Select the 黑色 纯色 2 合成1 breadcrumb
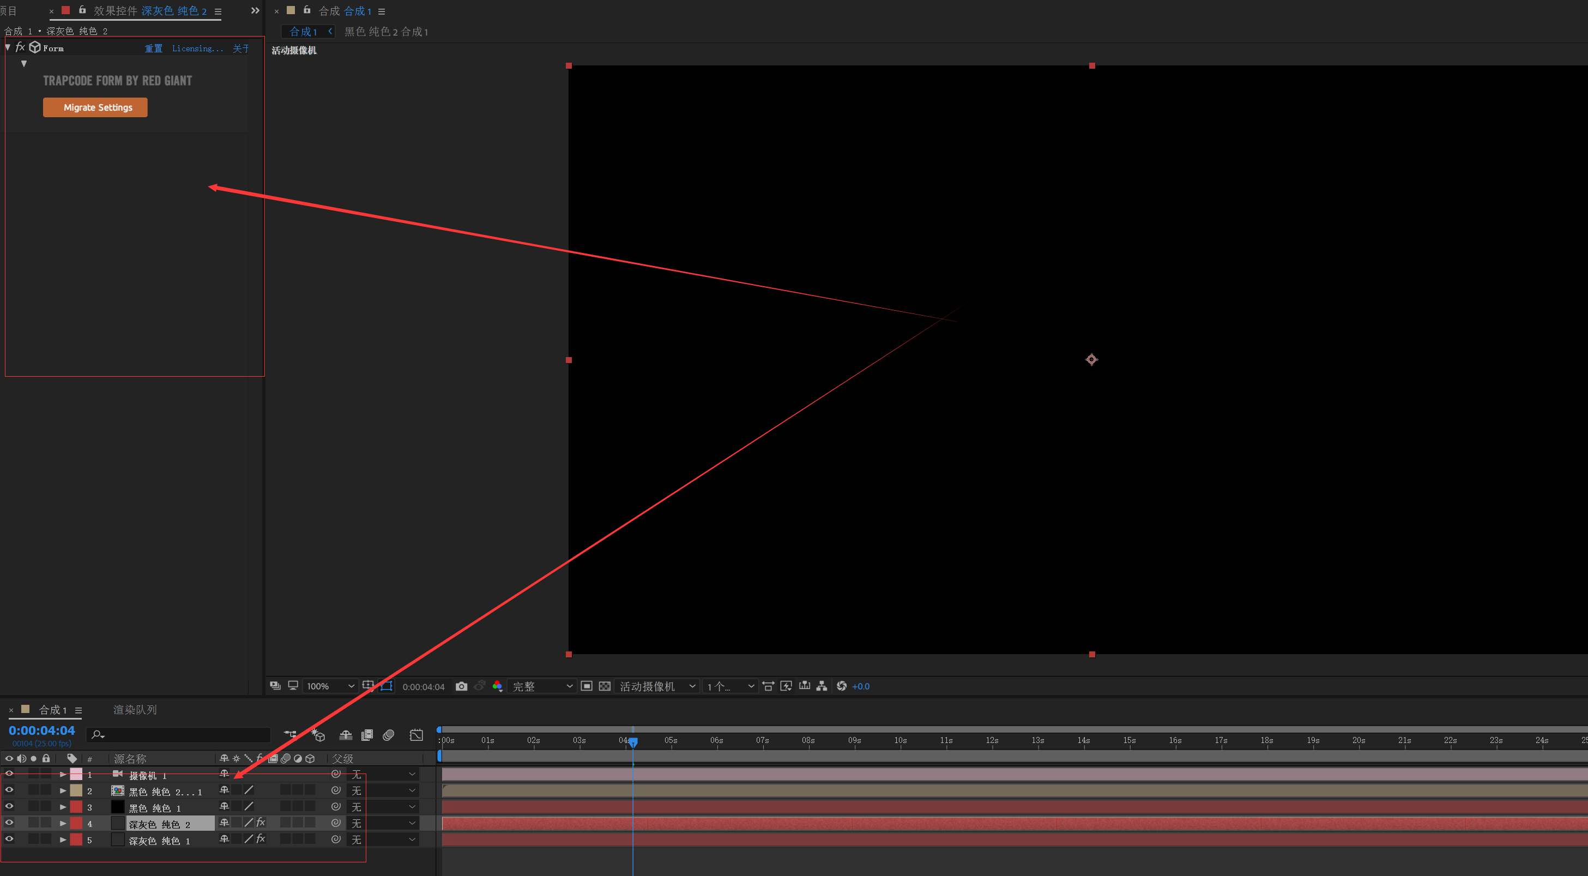 386,32
